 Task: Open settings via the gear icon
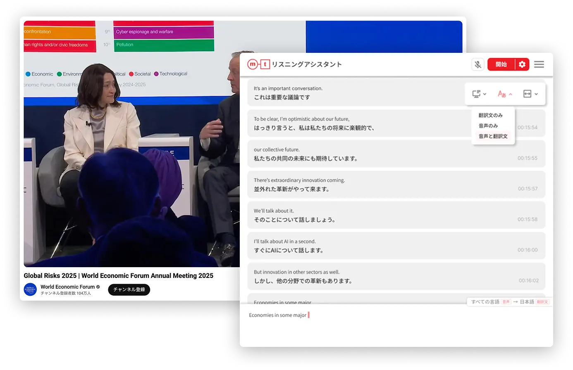(522, 64)
